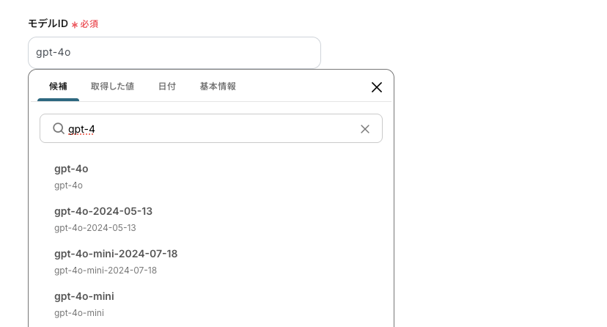Choose gpt-4o from the candidates list
Screen dimensions: 607x327
click(x=71, y=169)
